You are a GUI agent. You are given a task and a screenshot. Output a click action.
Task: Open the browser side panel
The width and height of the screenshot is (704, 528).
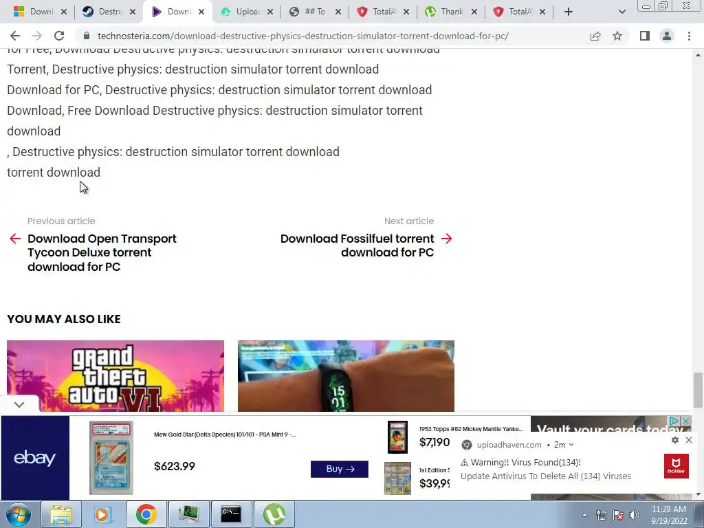point(645,36)
